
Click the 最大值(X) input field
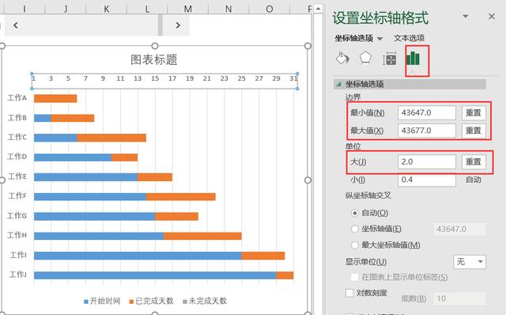(427, 131)
